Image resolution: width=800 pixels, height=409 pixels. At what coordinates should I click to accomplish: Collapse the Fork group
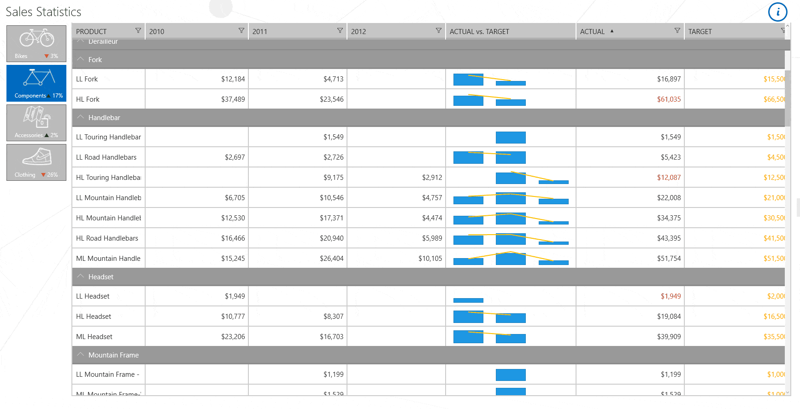coord(81,59)
